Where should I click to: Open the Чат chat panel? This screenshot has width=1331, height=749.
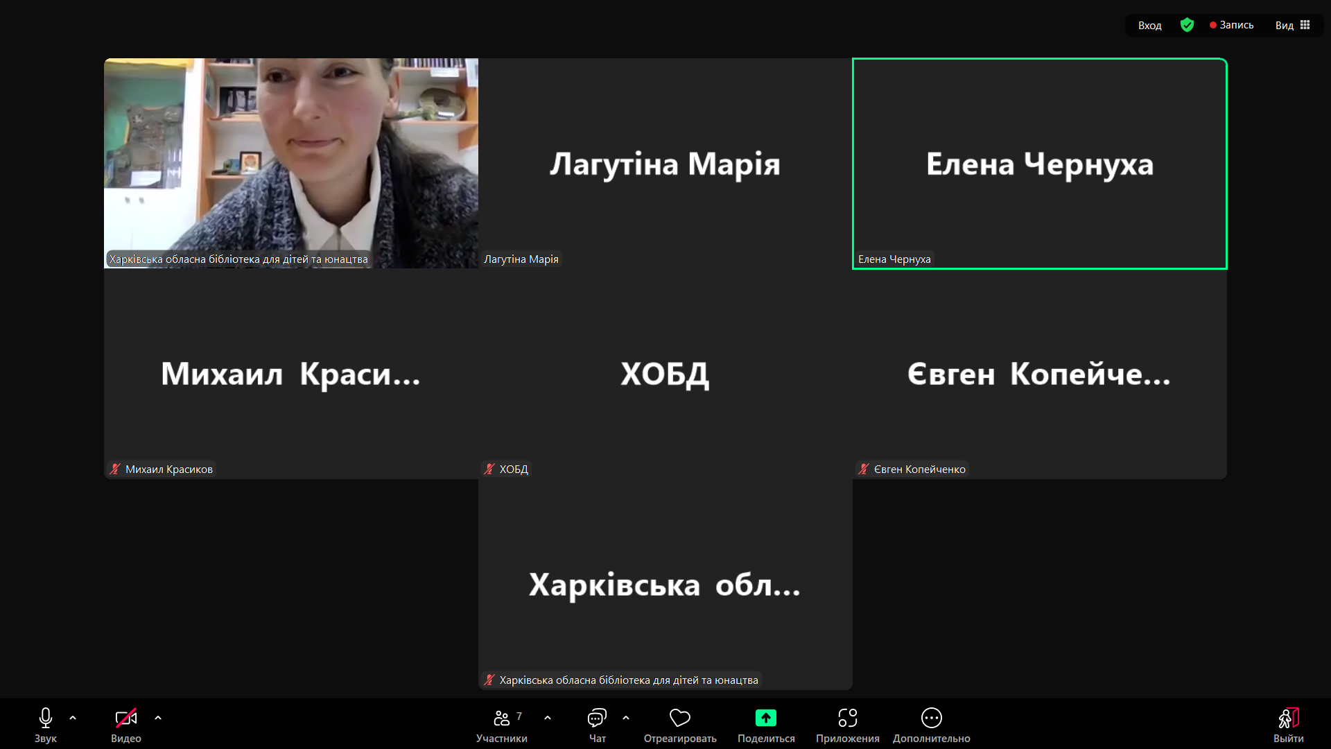tap(597, 718)
